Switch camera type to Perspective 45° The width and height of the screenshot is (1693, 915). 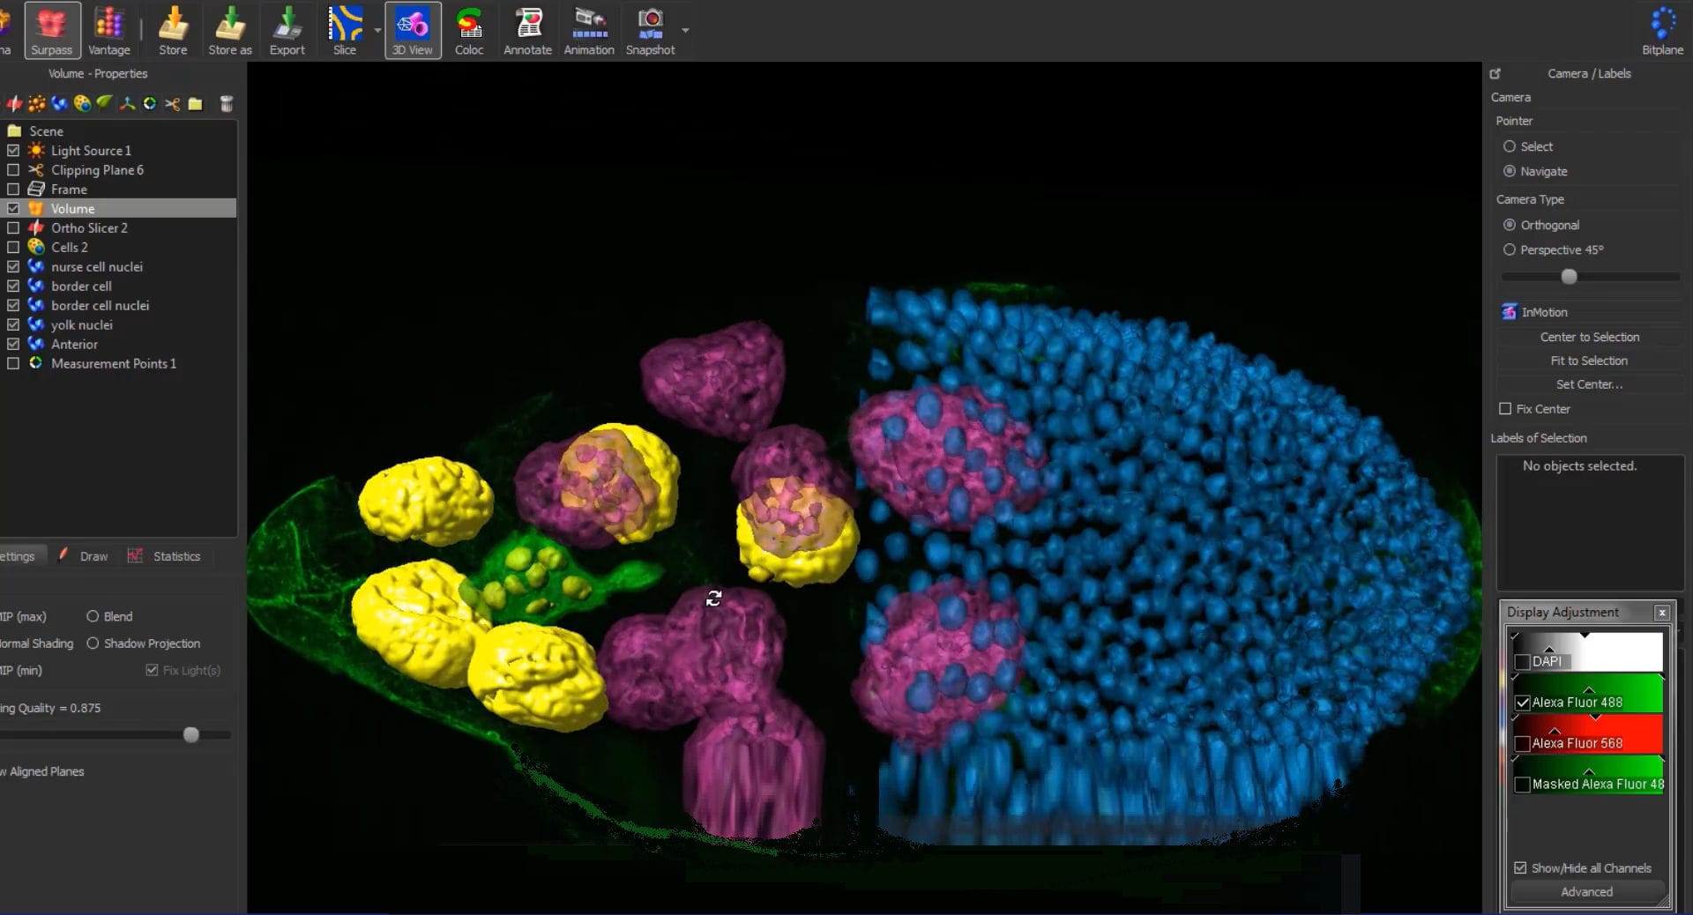pyautogui.click(x=1510, y=249)
